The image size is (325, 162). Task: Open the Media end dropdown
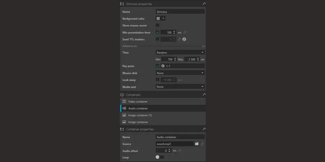180,87
